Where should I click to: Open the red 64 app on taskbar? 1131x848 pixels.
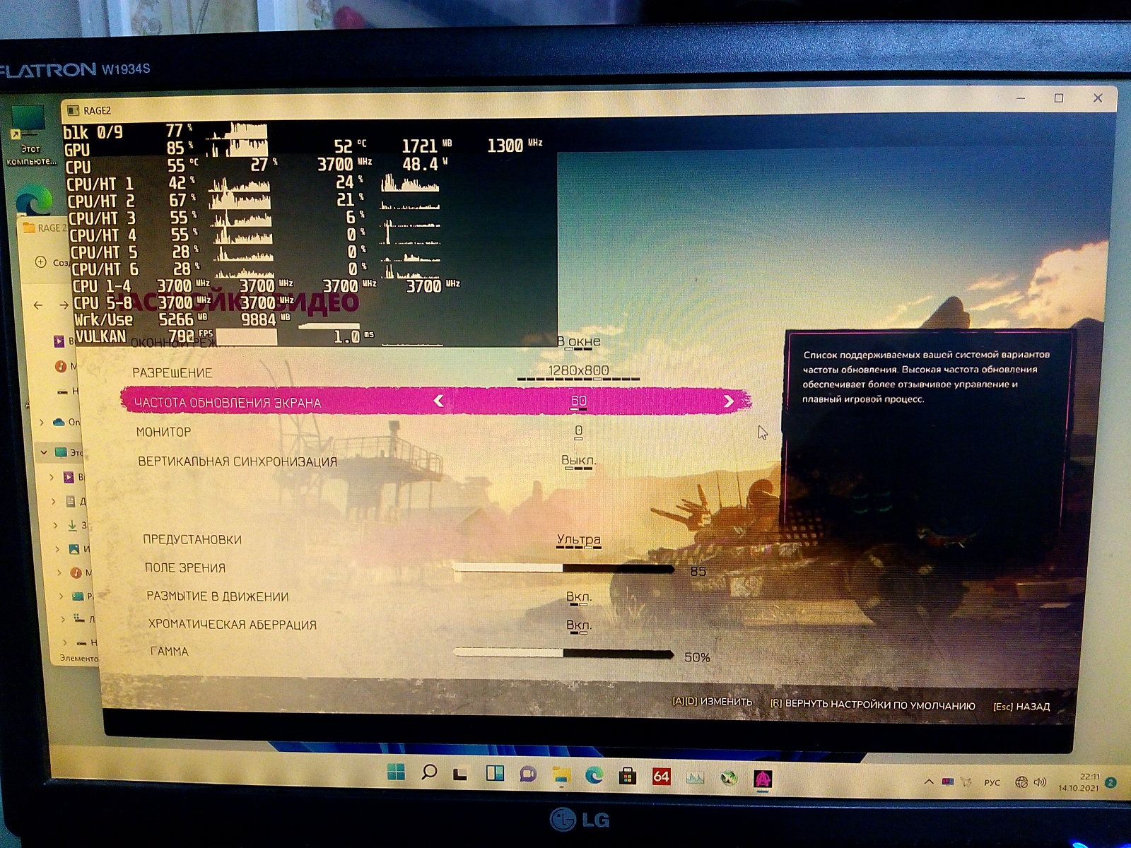point(661,777)
